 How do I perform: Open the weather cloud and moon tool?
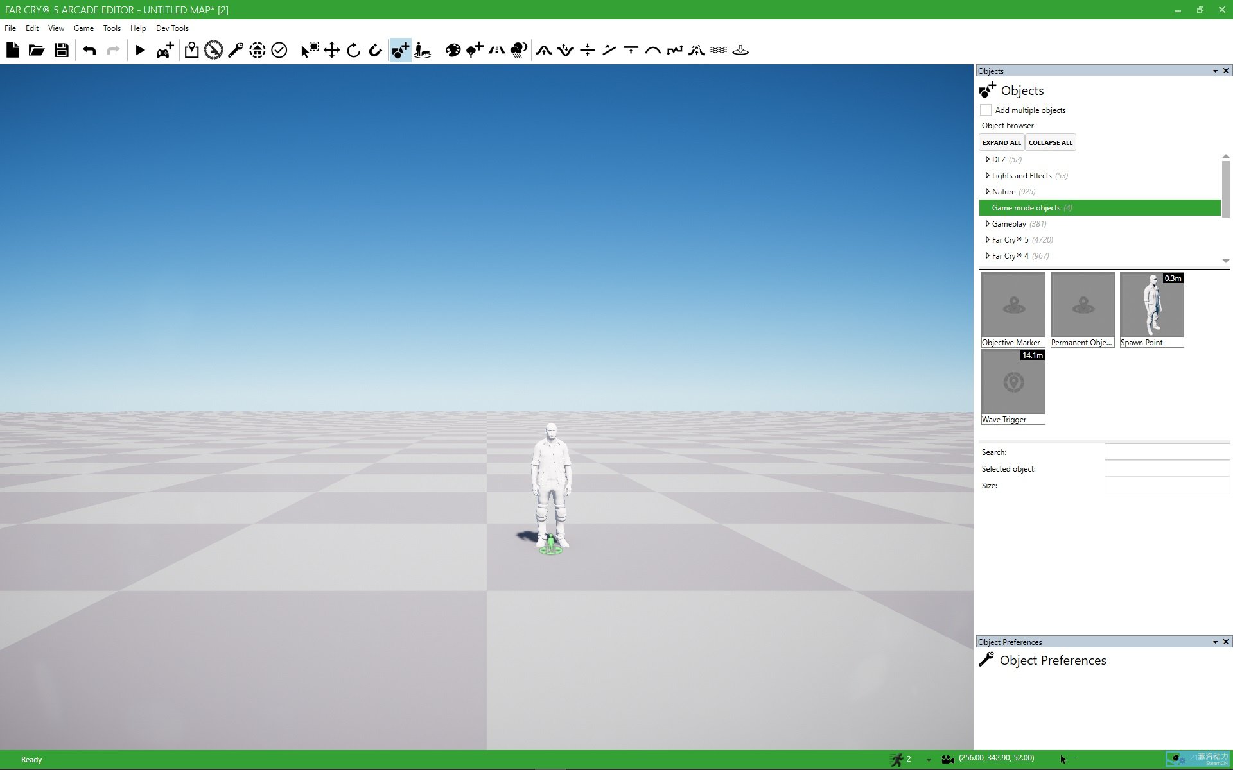pos(519,50)
